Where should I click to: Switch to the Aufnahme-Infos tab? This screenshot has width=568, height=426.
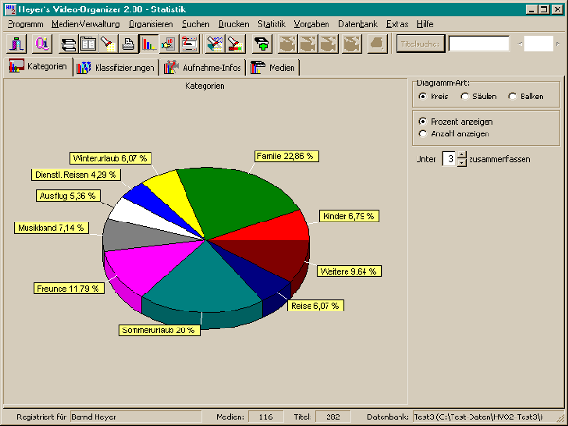[202, 67]
